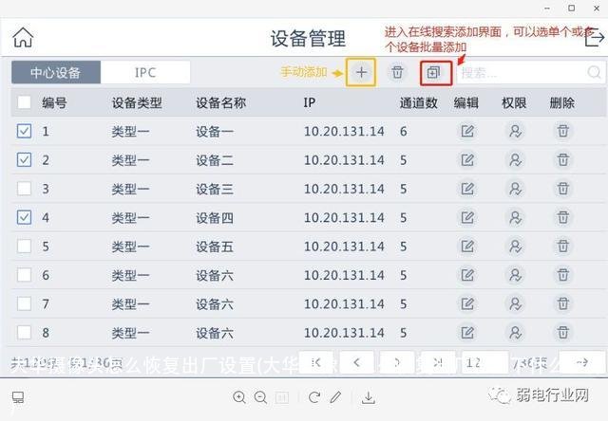Click the search magnifier icon
This screenshot has width=608, height=421.
(595, 72)
